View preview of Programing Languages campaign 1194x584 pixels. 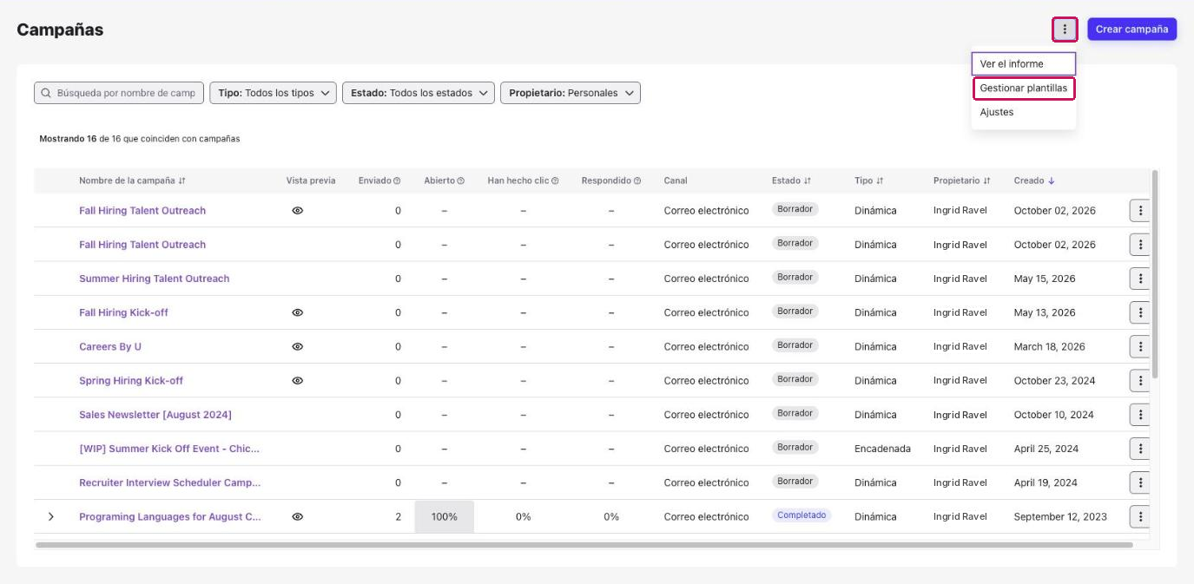pos(297,516)
